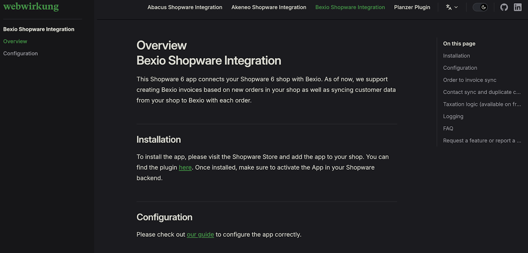Toggle the dark mode switch

pyautogui.click(x=480, y=7)
